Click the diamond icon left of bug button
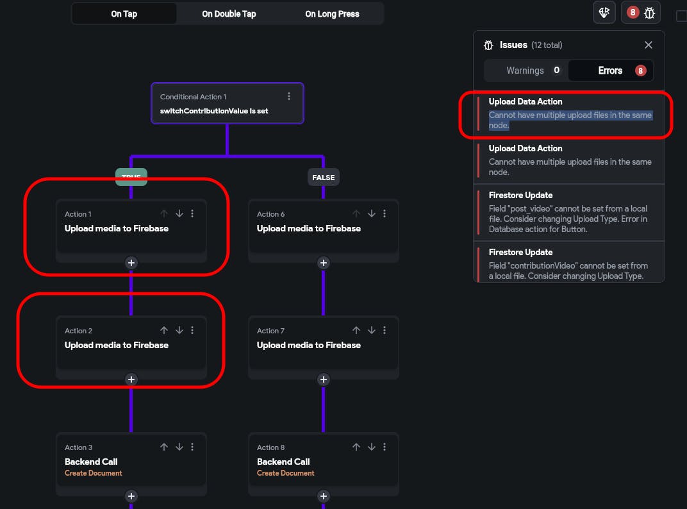687x509 pixels. click(x=604, y=13)
